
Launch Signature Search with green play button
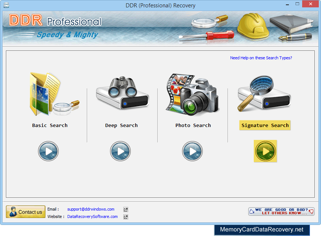[265, 151]
